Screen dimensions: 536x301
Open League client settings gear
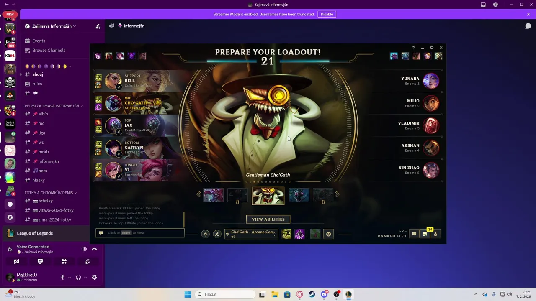click(432, 48)
